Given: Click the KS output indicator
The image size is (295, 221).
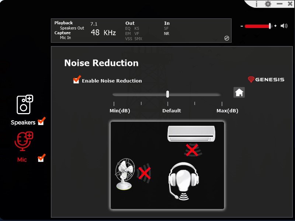Looking at the screenshot, I should pyautogui.click(x=137, y=28).
